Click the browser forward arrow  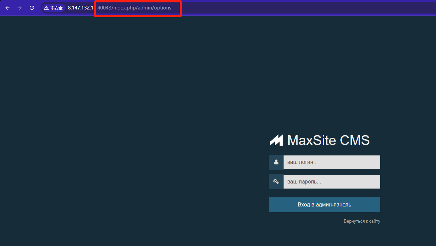(20, 8)
